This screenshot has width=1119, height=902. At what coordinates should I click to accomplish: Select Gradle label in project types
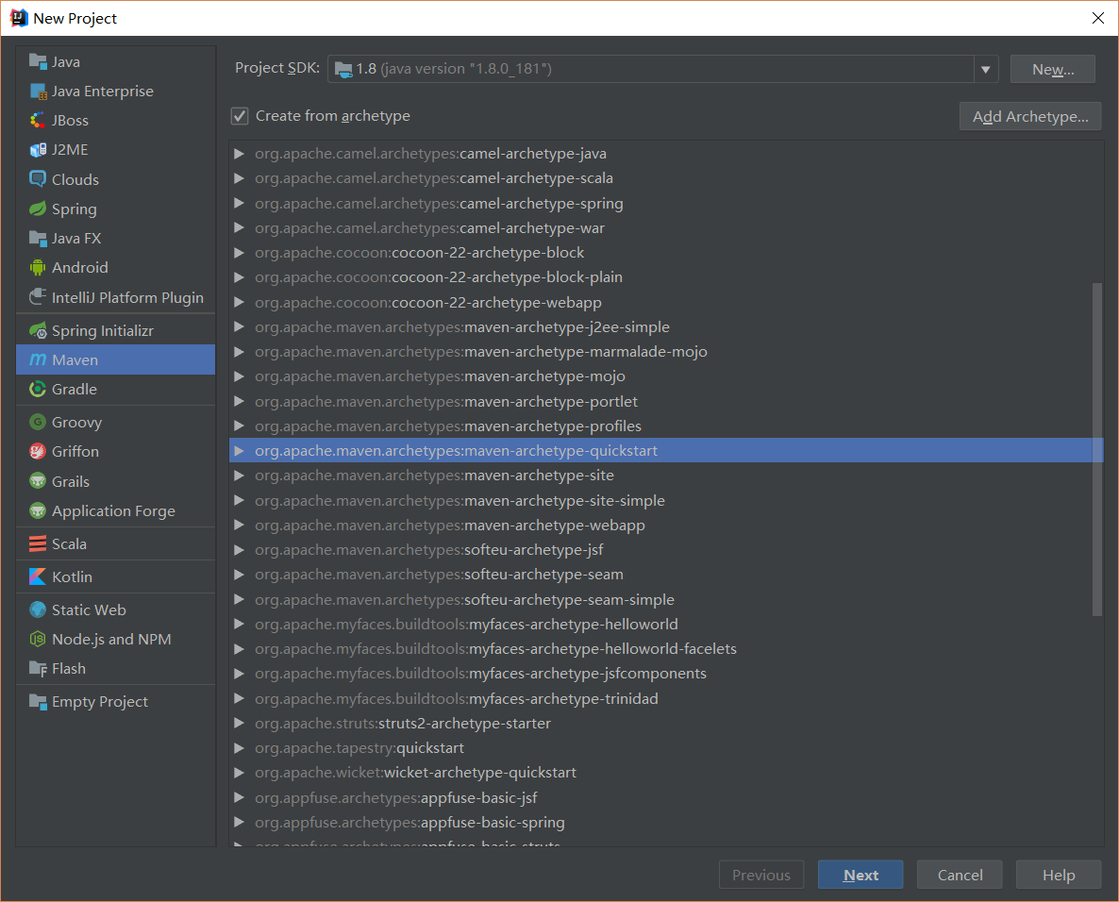pos(75,389)
